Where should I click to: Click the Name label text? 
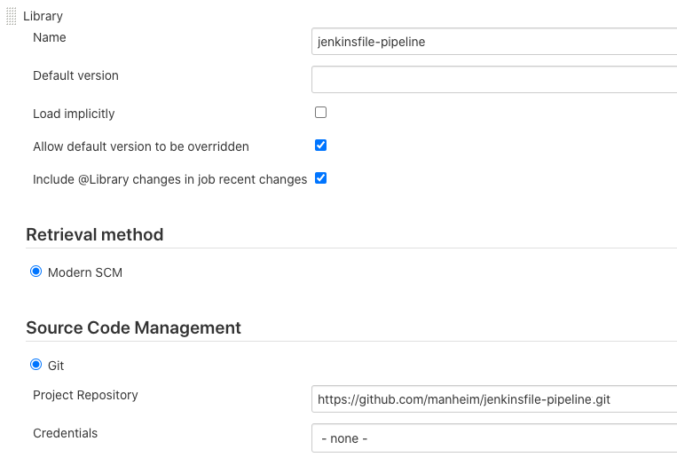(x=50, y=37)
